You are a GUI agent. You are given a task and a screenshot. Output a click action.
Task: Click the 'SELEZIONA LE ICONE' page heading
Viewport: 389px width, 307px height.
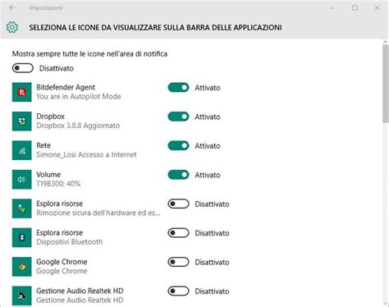(x=155, y=27)
